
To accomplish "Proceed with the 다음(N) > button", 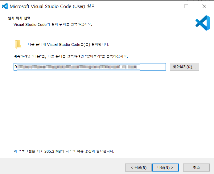I will (165, 168).
